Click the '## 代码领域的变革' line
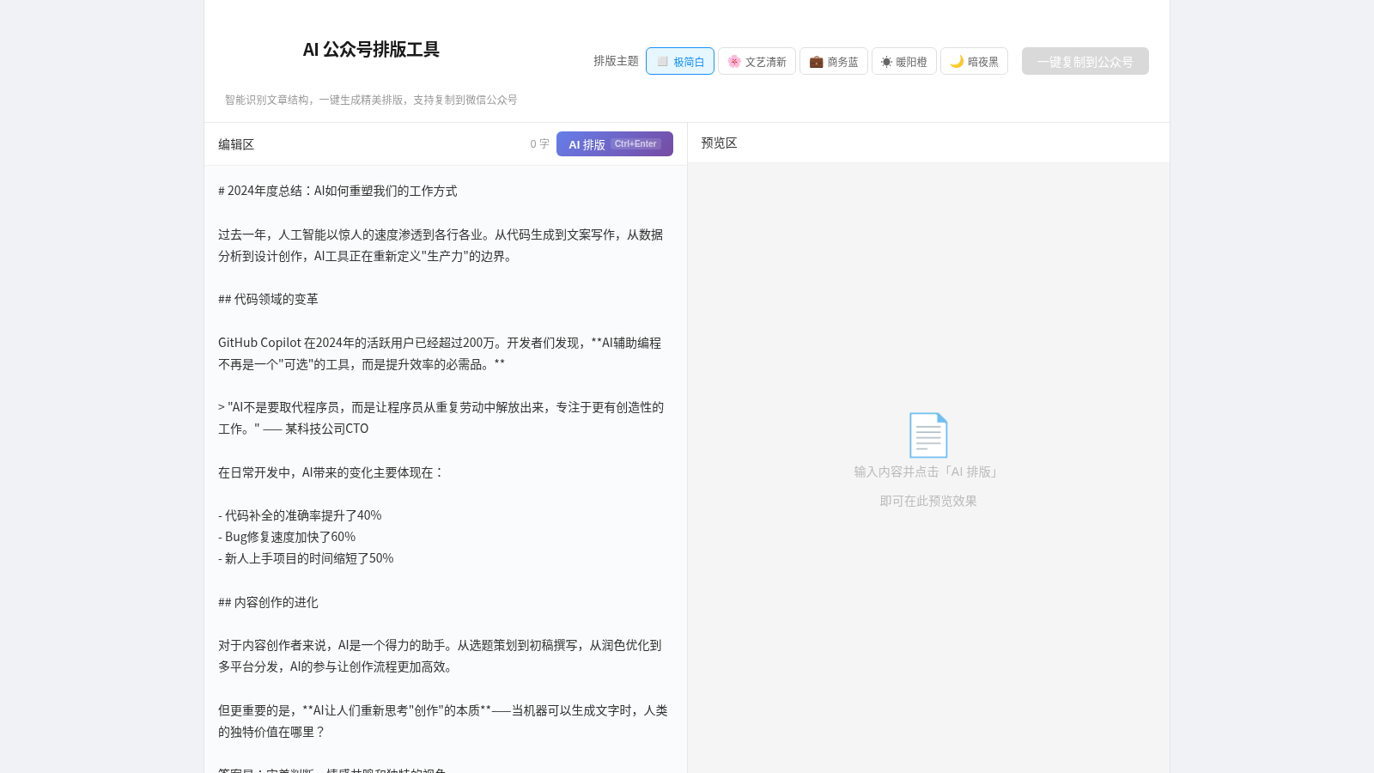 coord(268,299)
